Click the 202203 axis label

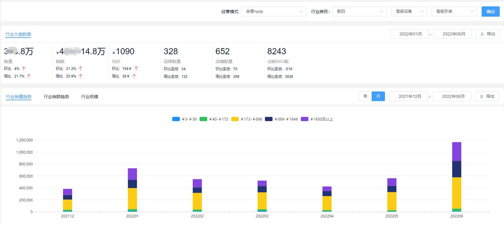point(262,216)
